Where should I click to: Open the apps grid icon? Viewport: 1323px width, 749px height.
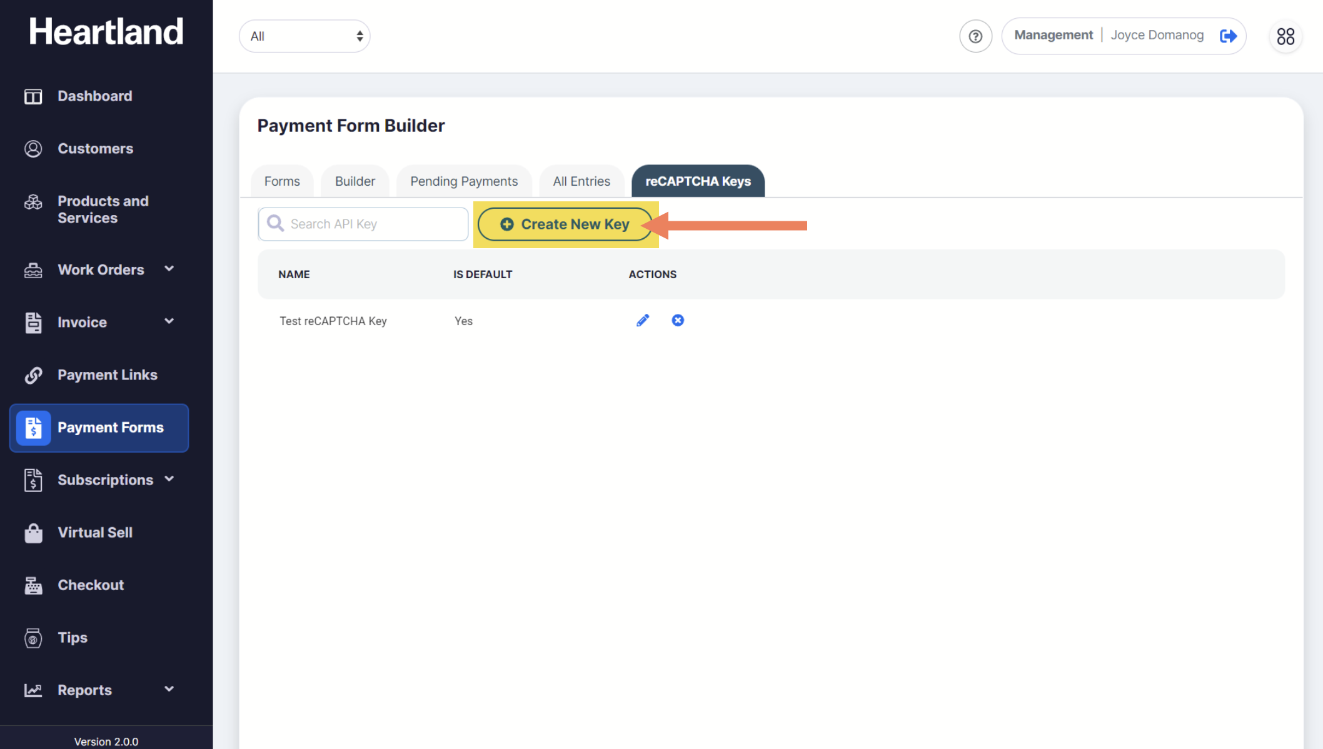(x=1285, y=36)
